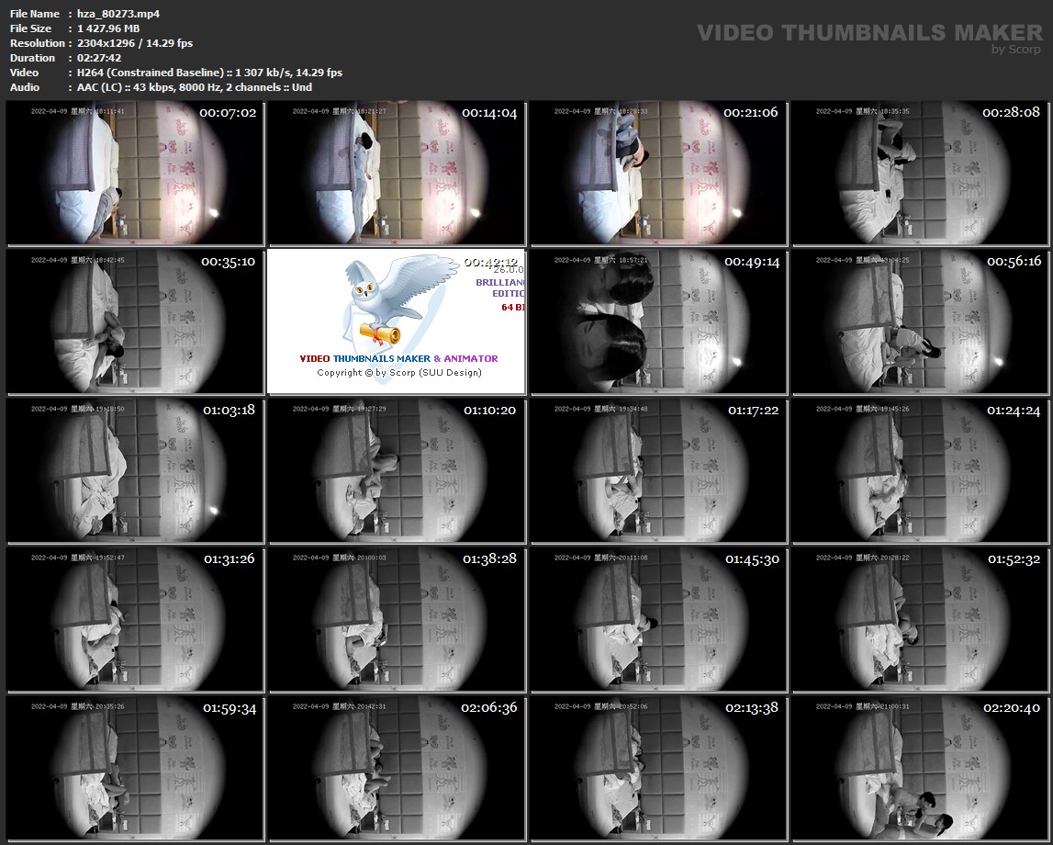Select the frame at 00:21:06
This screenshot has width=1053, height=845.
pyautogui.click(x=658, y=173)
